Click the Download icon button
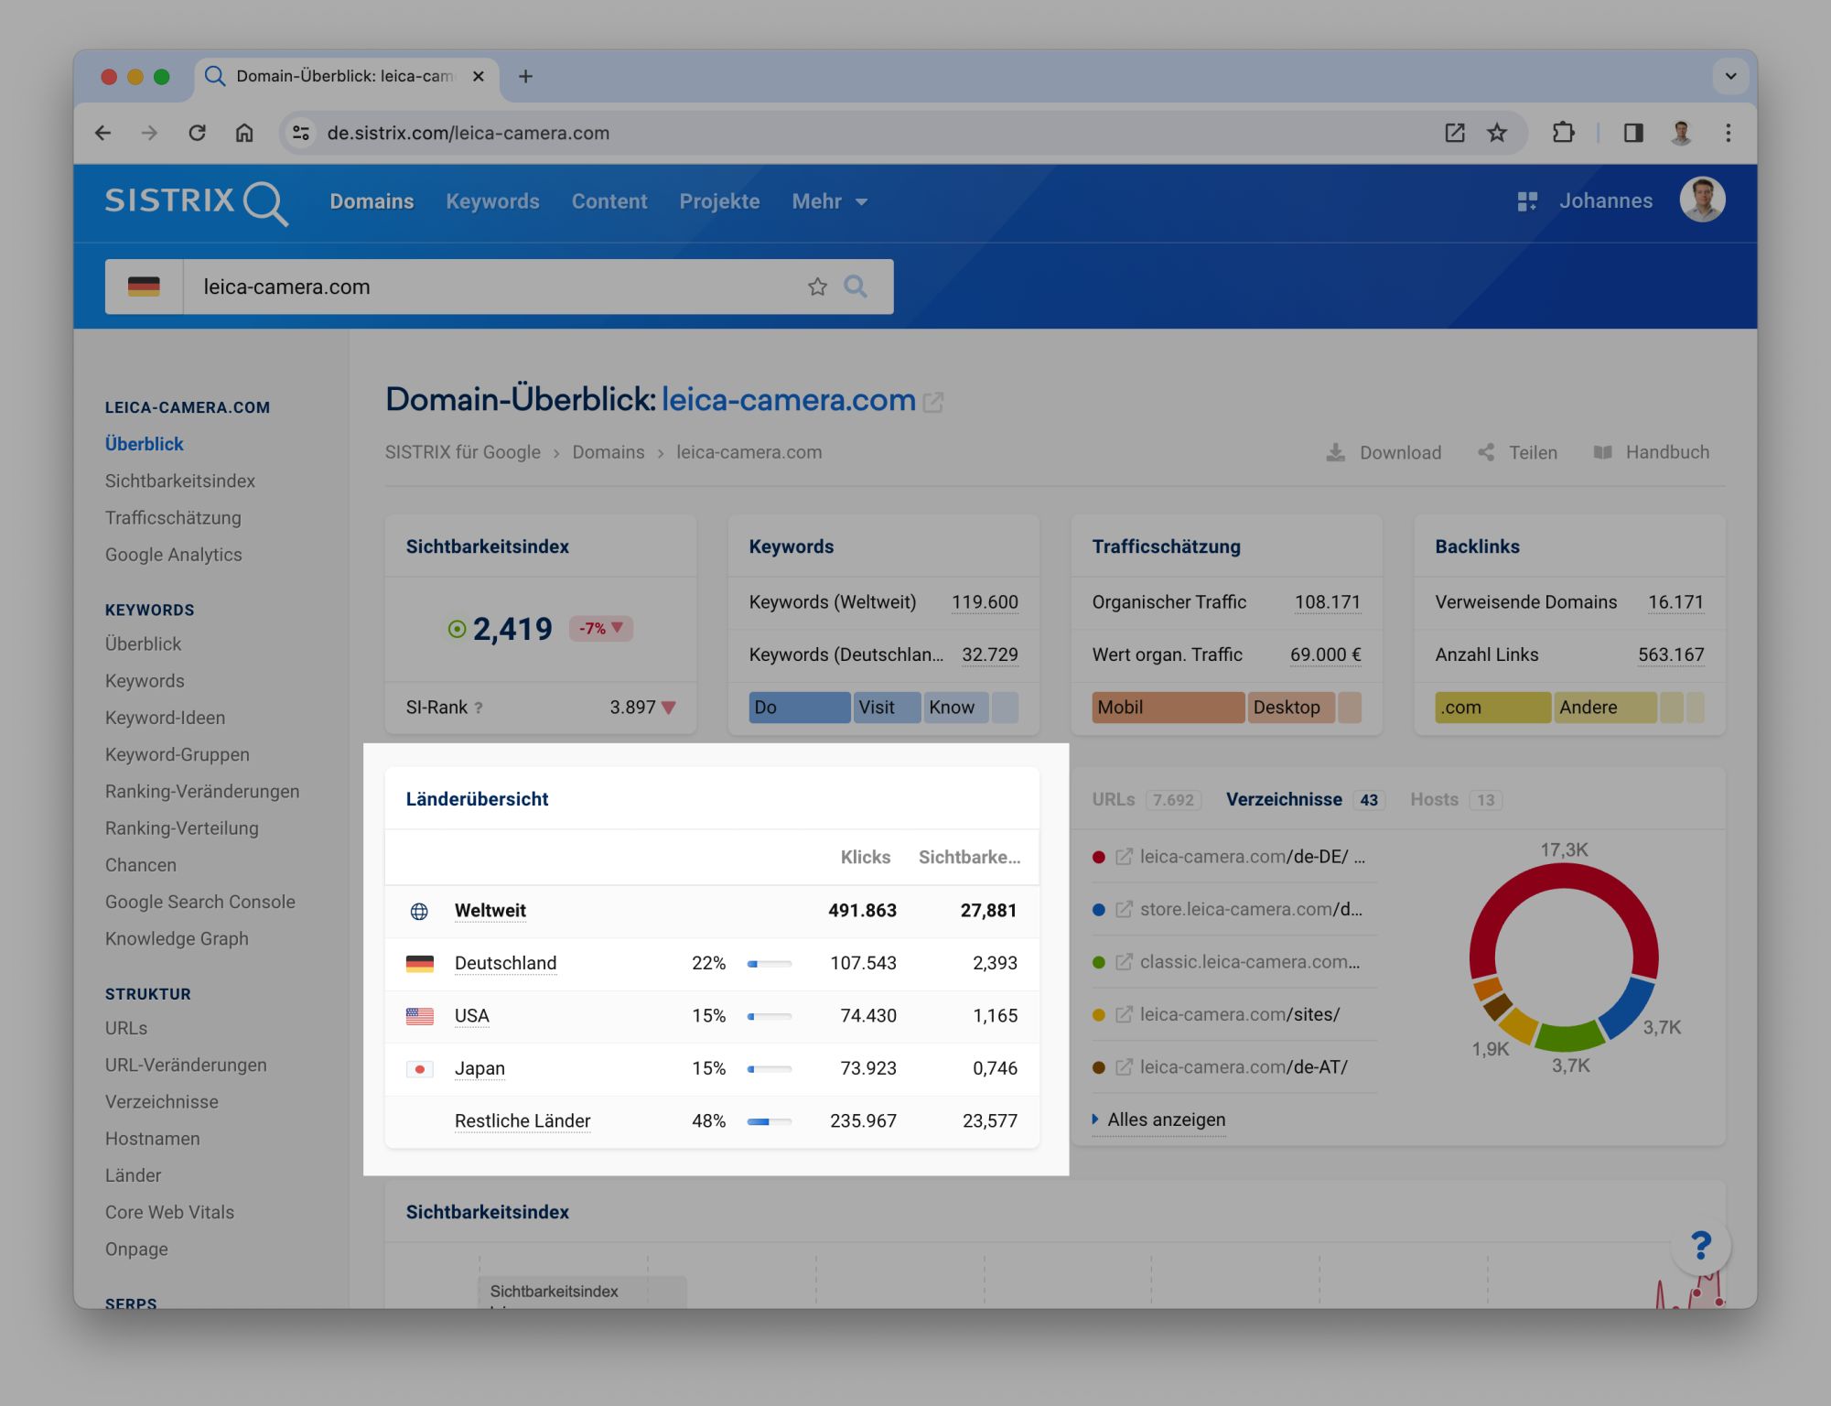The image size is (1831, 1406). point(1336,452)
